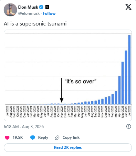The height and width of the screenshot is (156, 136).
Task: Click the tallest Jul 2026 bar
Action: pos(129,70)
